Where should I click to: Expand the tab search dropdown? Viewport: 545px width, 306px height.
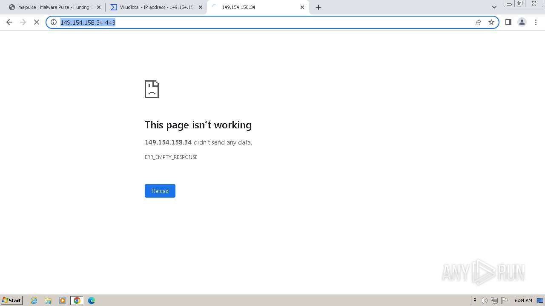coord(494,7)
